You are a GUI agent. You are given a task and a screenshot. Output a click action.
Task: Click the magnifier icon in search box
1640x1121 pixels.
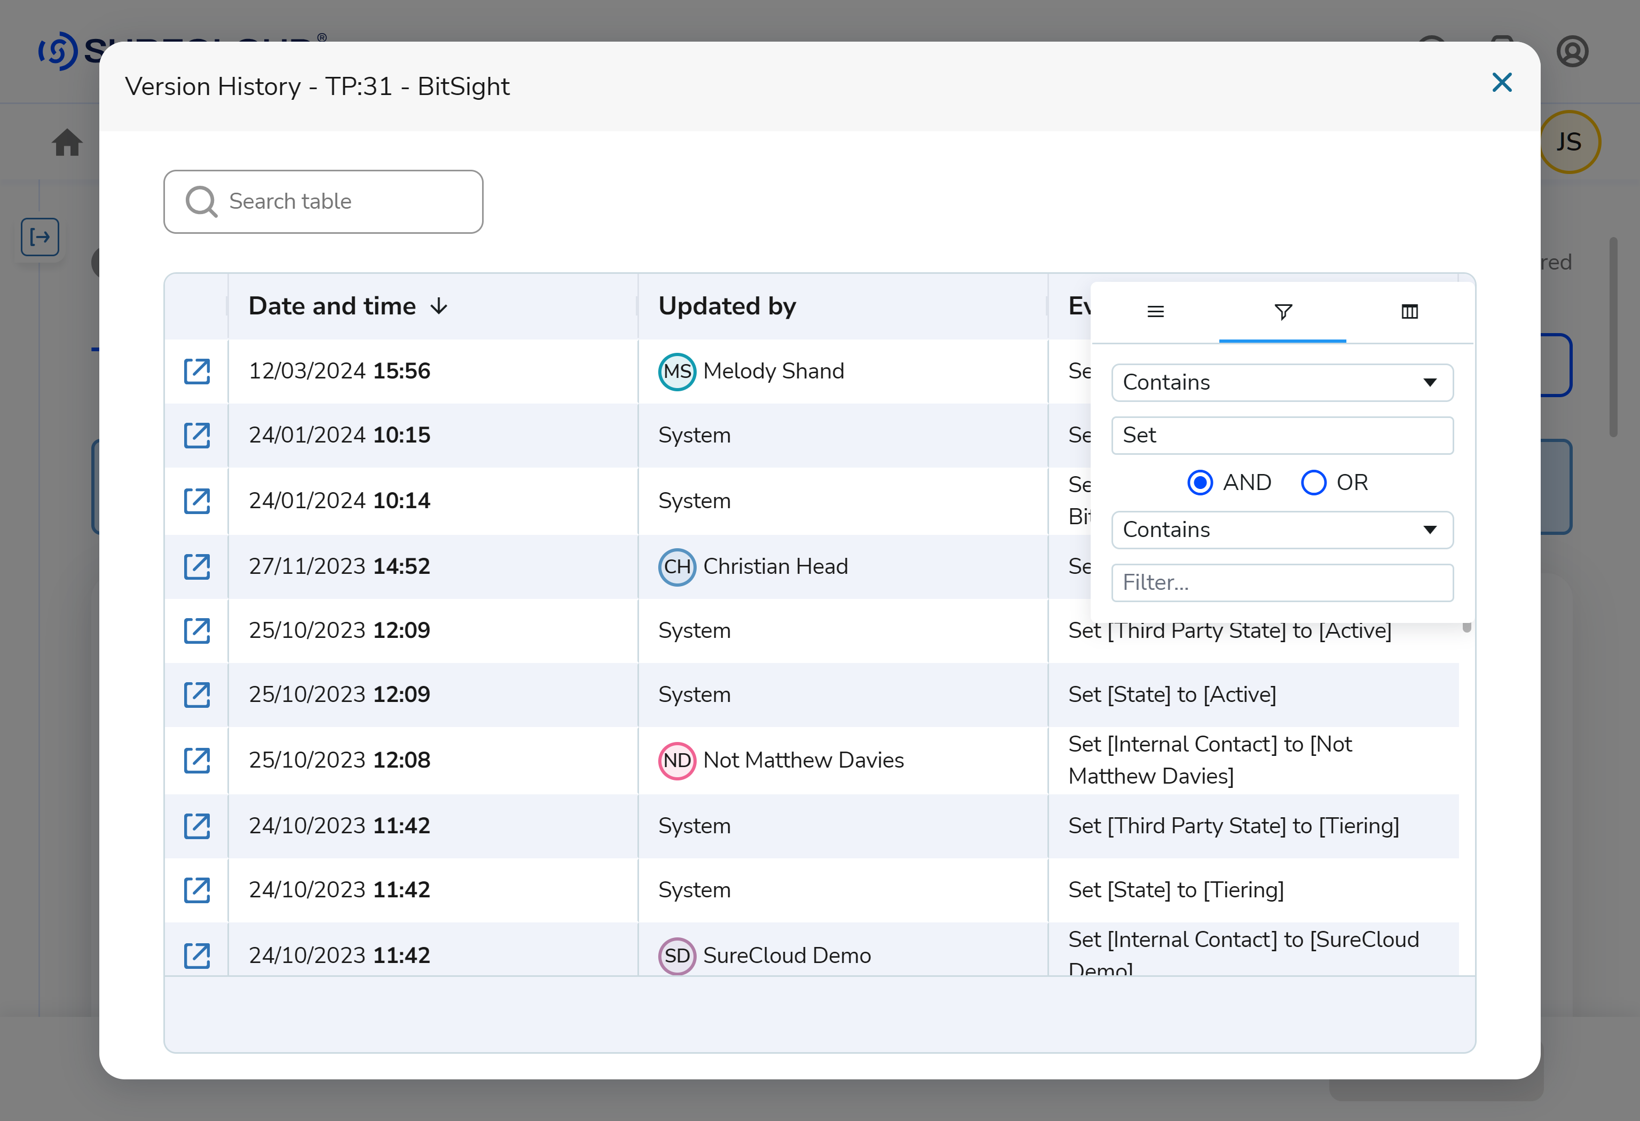point(201,202)
